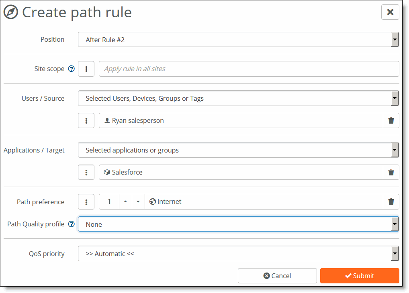Open the QoS priority dropdown
The image size is (409, 293).
(x=238, y=254)
